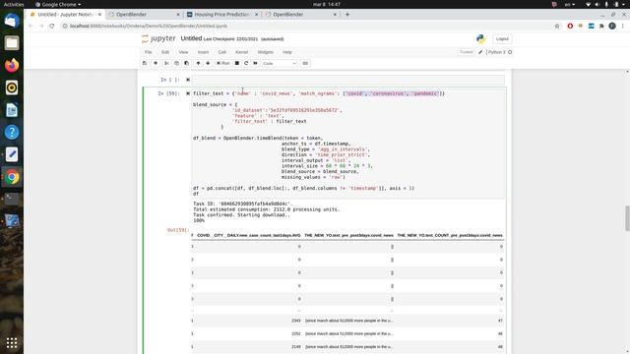Open Terminal from the dock
Viewport: 630px width, 354px height.
pos(12,199)
